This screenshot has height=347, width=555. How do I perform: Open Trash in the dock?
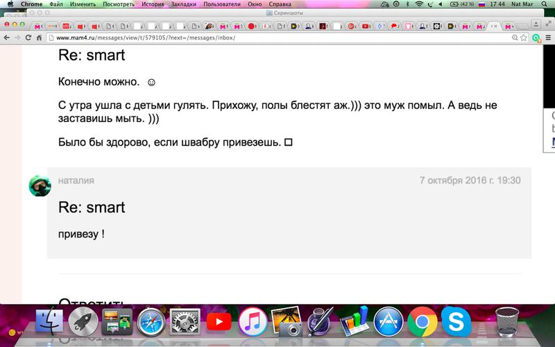[509, 323]
